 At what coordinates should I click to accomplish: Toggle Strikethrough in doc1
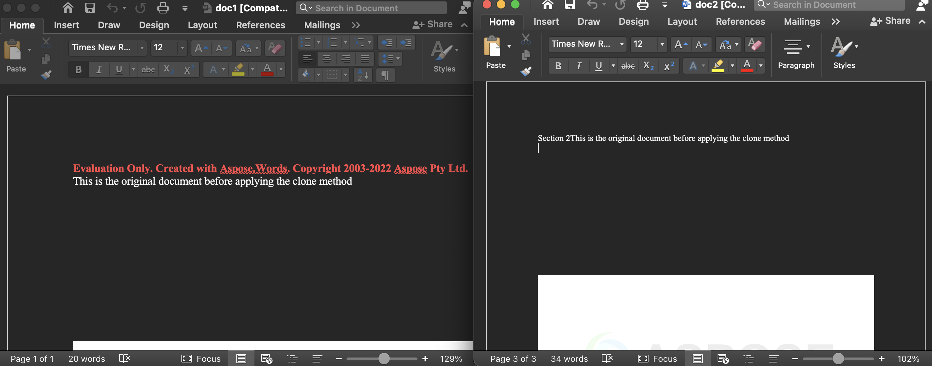click(148, 69)
